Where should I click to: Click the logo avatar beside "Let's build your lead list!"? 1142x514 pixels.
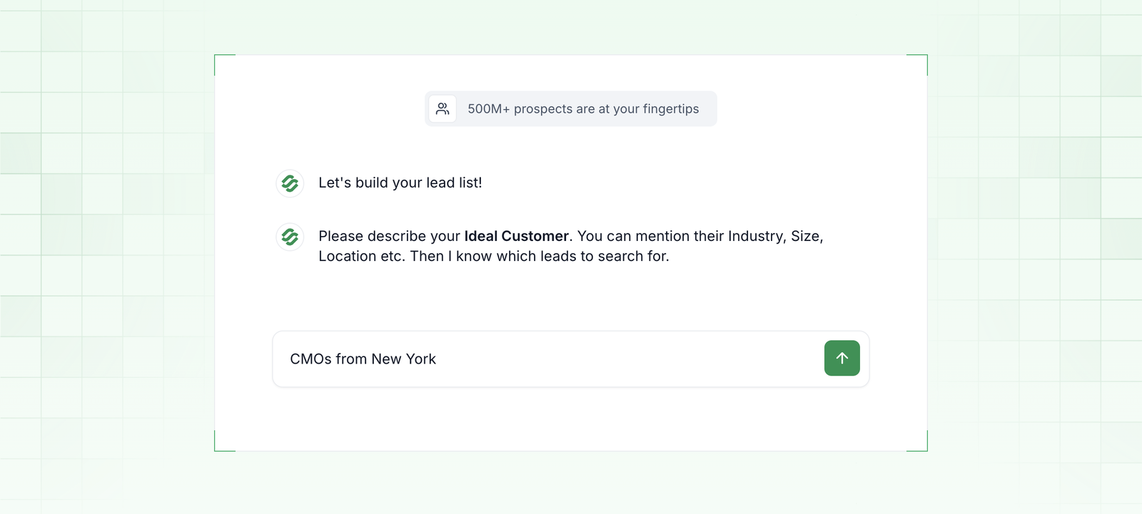(290, 183)
